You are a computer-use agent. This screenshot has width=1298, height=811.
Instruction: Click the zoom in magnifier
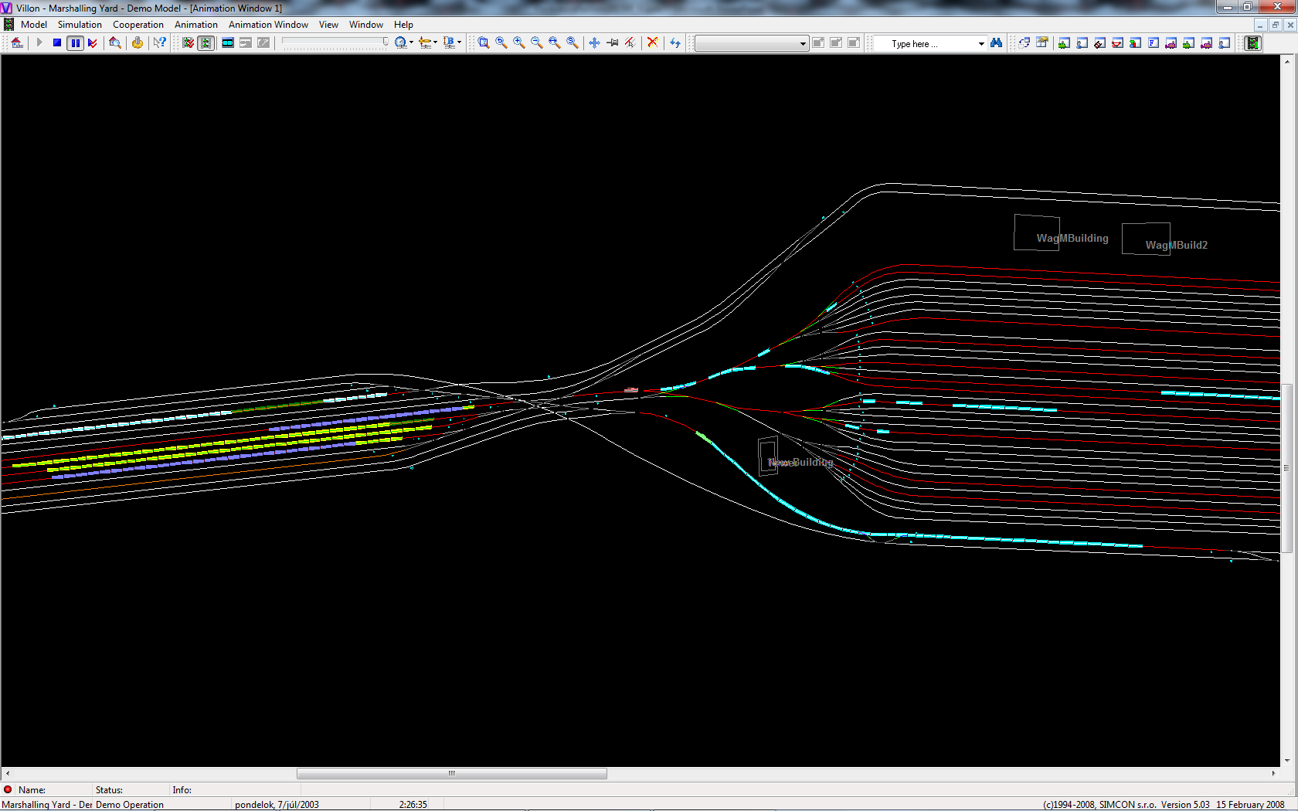click(519, 43)
